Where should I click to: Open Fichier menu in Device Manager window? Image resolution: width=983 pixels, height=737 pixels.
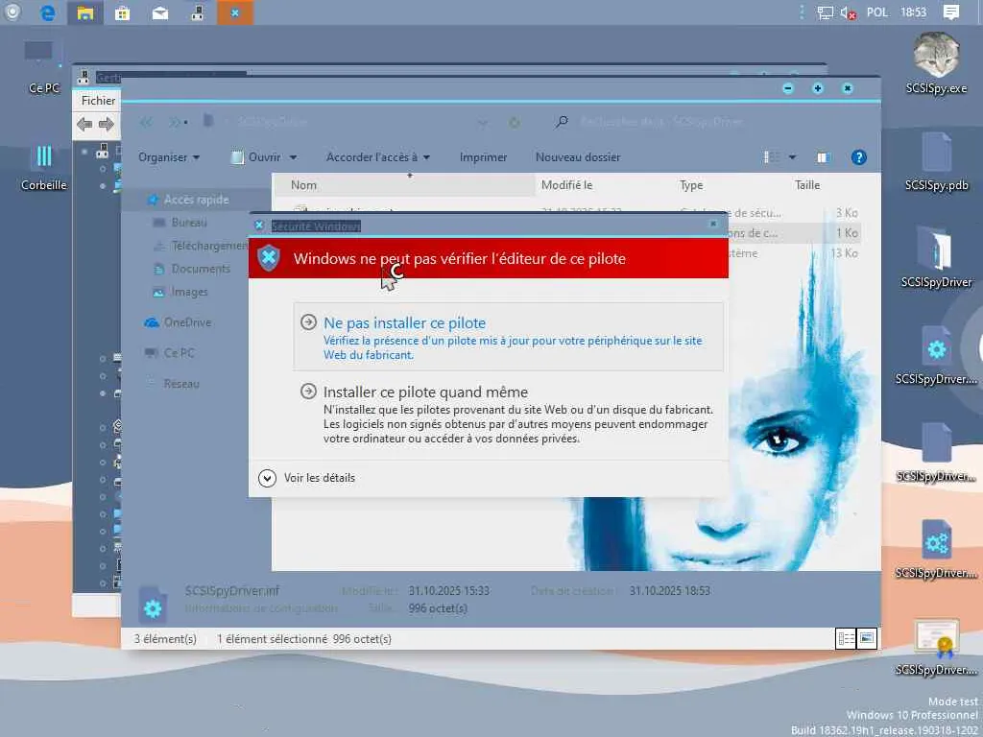coord(99,100)
